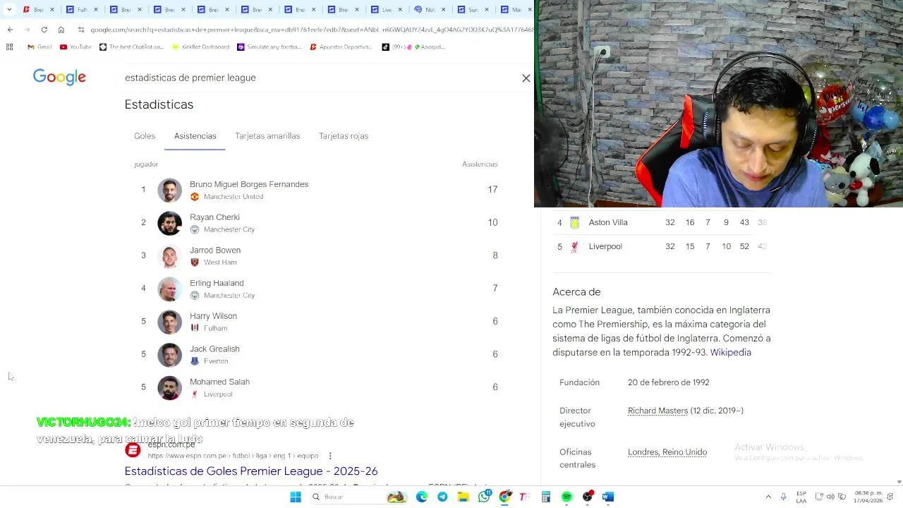Open Telegram from the taskbar

click(x=442, y=497)
